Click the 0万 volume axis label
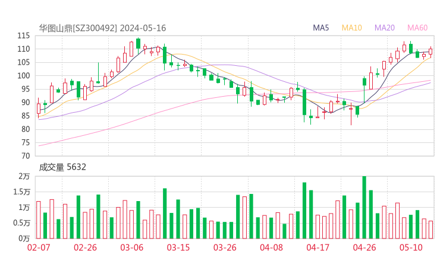 click(24, 238)
